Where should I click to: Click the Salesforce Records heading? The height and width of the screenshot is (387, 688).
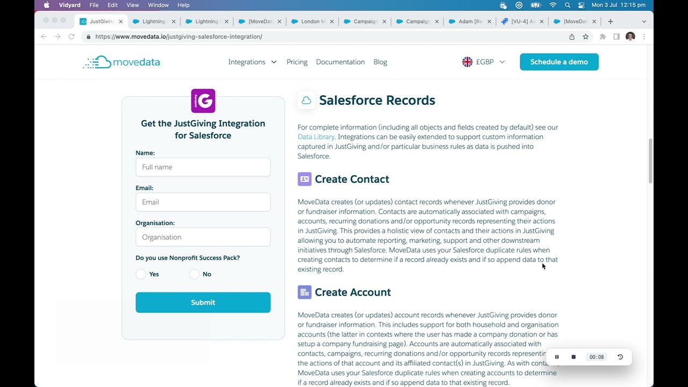[x=377, y=100]
